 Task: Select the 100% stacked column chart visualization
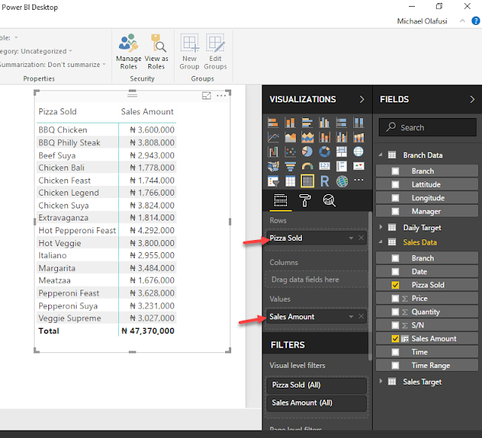click(x=358, y=123)
